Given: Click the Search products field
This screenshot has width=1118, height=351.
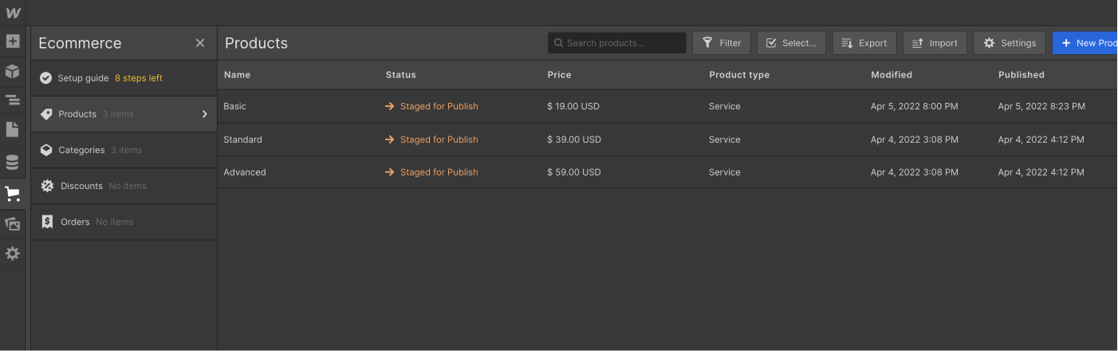Looking at the screenshot, I should click(x=617, y=43).
